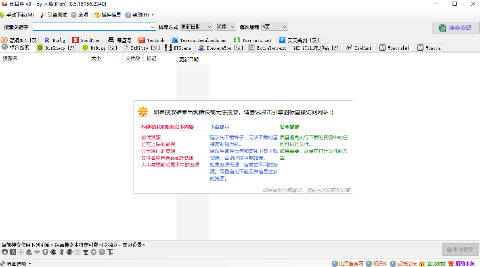This screenshot has width=480, height=267.
Task: Click the dark pinwheel engine icon
Action: coord(53,252)
